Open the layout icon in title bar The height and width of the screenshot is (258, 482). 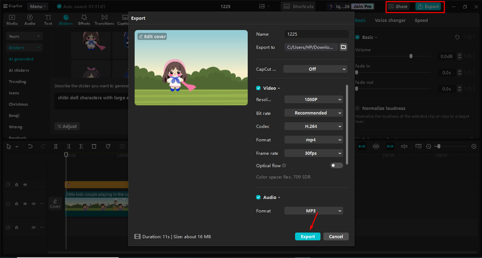click(x=262, y=6)
